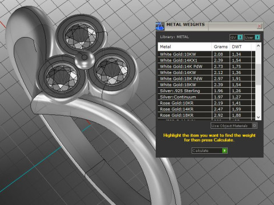Select the Rose Gold:18KR row
Screen dimensions: 274x205
[207, 115]
